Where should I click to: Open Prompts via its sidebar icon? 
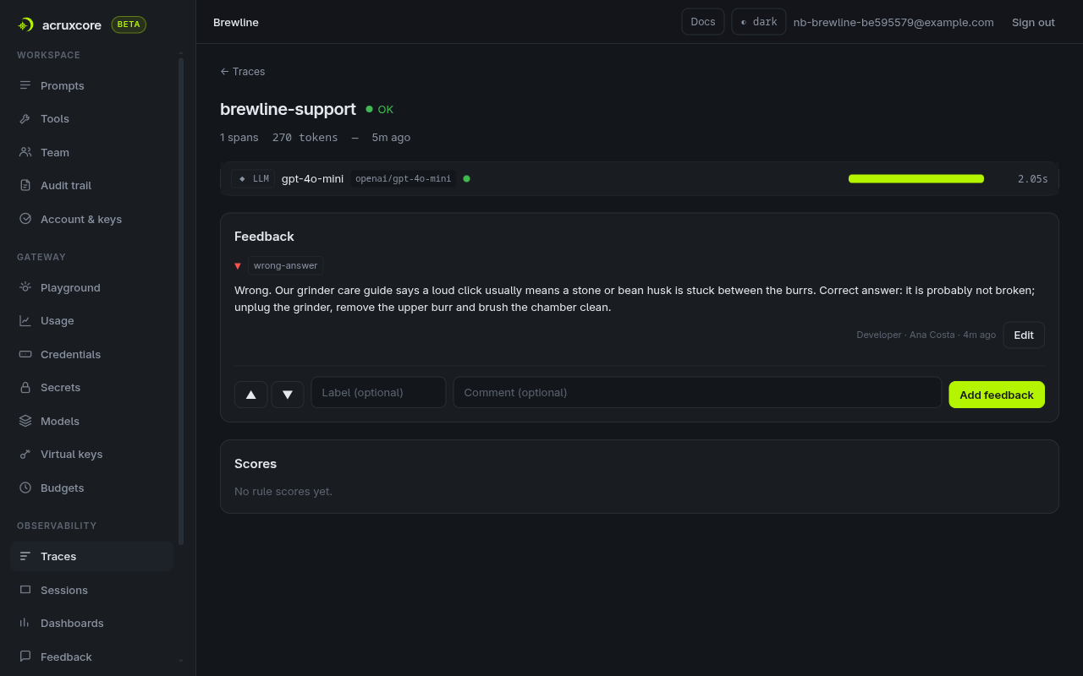click(x=25, y=85)
